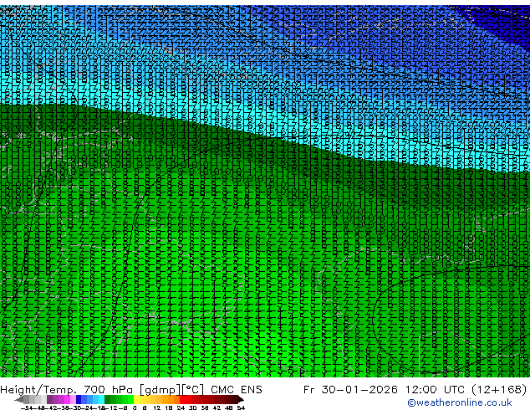Click the gray left arrow of the legend

(x=19, y=399)
